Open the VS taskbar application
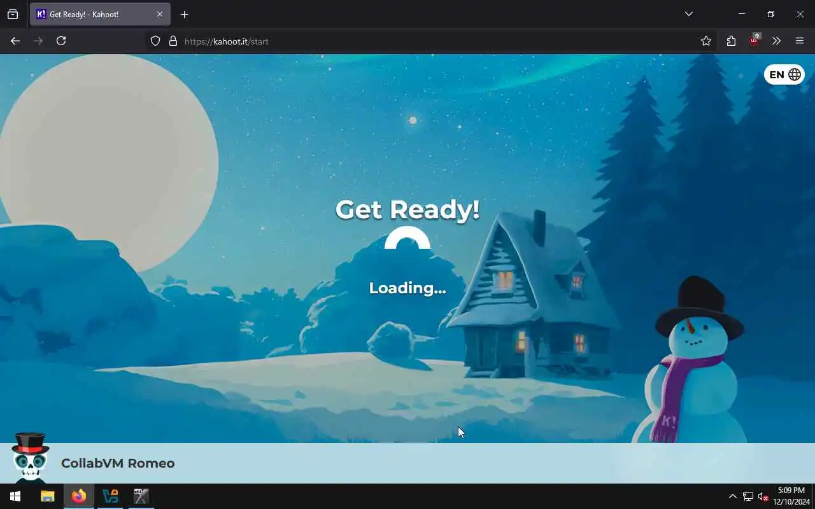 click(x=110, y=496)
